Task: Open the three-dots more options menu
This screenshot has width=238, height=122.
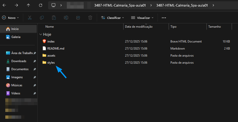Action: [164, 18]
